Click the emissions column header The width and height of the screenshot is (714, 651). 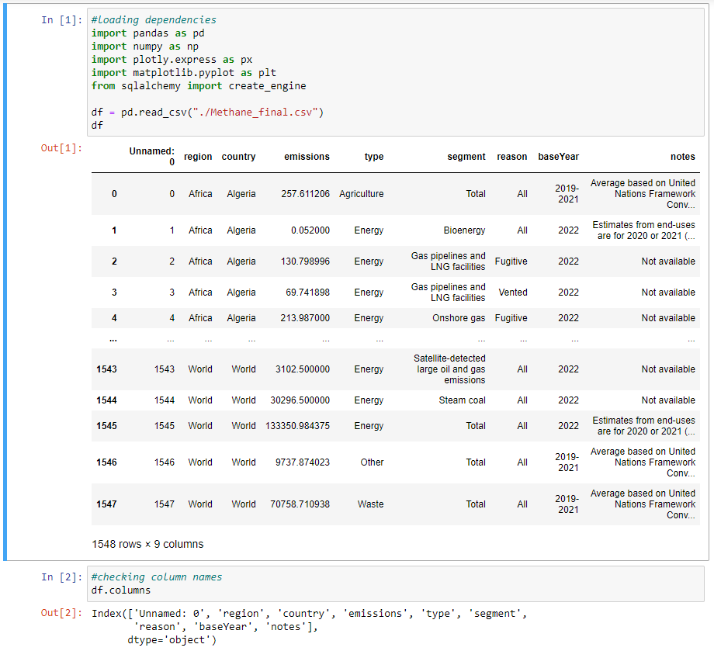click(307, 157)
